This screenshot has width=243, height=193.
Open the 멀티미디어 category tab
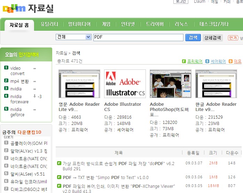coord(79,24)
